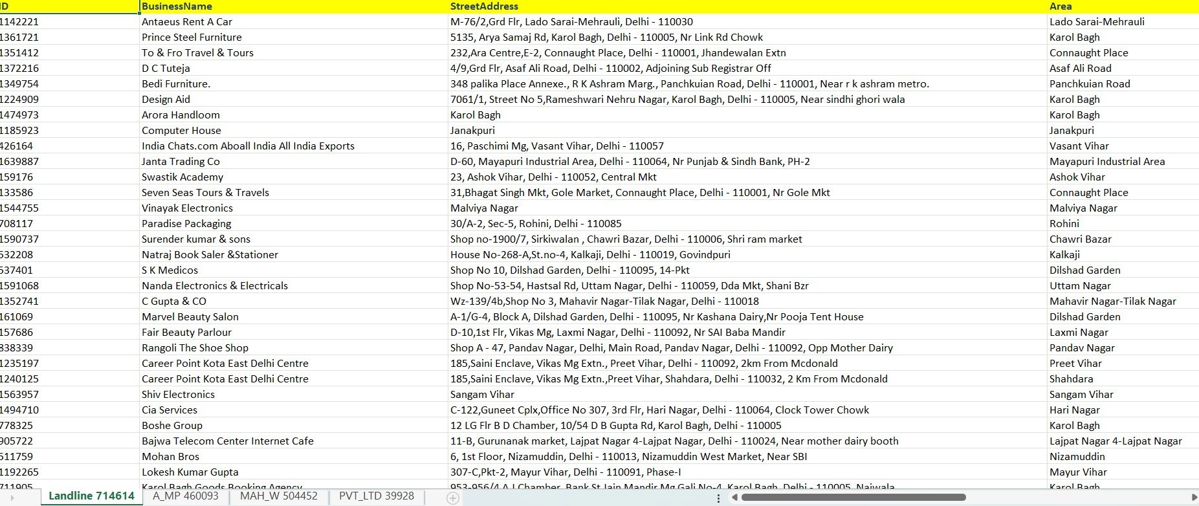Screen dimensions: 1199x506
Task: Select cell Vinayak Electronics
Action: pos(293,208)
